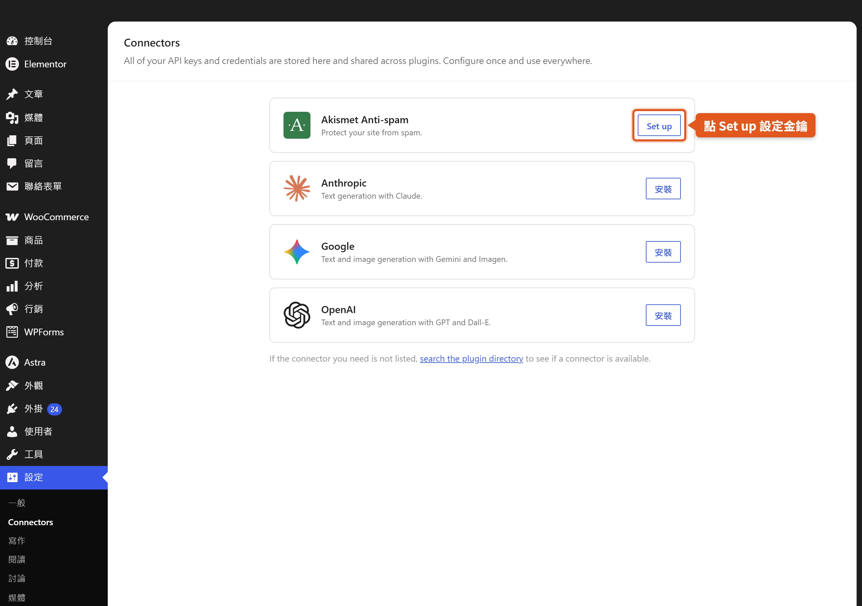Screen dimensions: 862x606
Task: Click the OpenAI connector title
Action: 338,309
